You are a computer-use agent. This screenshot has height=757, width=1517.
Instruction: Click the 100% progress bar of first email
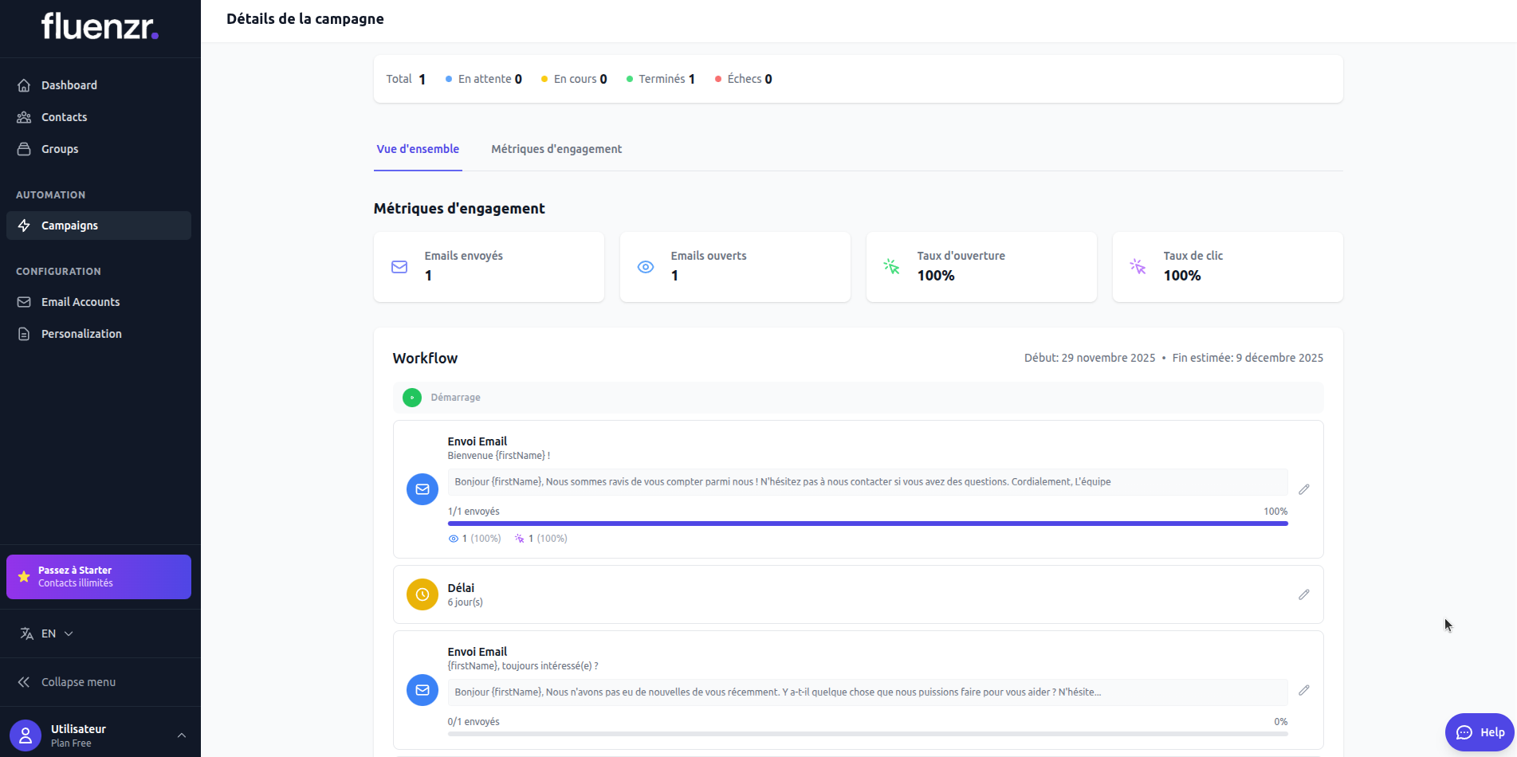pos(867,524)
